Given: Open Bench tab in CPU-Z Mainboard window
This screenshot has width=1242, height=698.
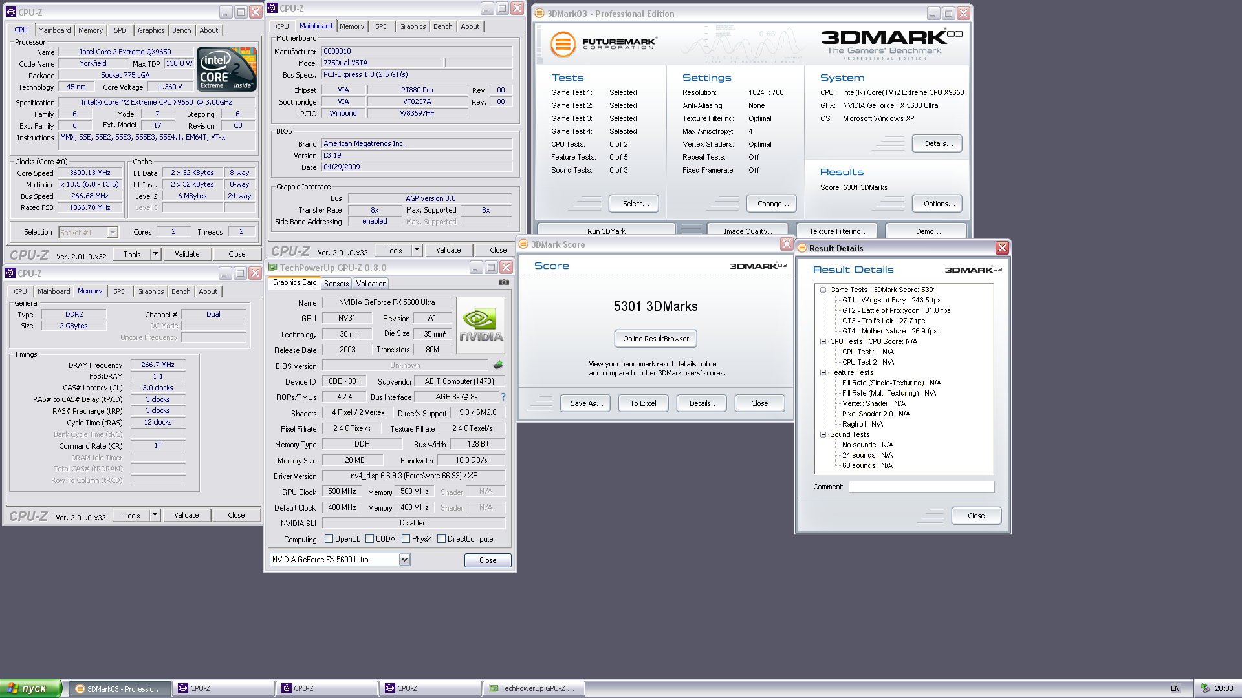Looking at the screenshot, I should pyautogui.click(x=443, y=26).
